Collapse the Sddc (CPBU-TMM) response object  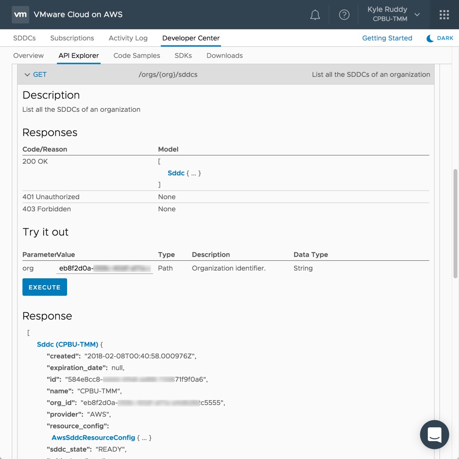pyautogui.click(x=68, y=344)
